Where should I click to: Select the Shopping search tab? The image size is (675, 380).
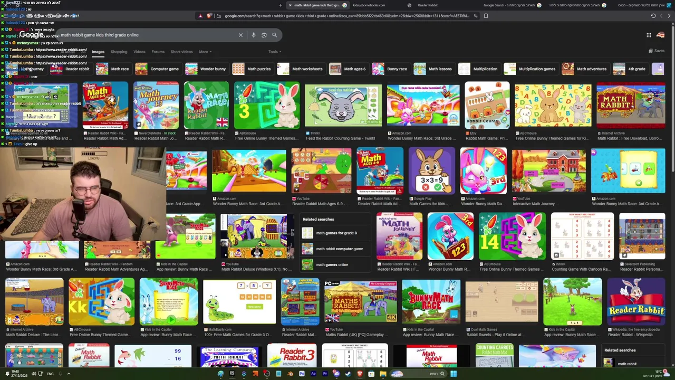point(119,52)
